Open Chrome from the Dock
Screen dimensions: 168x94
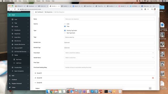click(52, 91)
